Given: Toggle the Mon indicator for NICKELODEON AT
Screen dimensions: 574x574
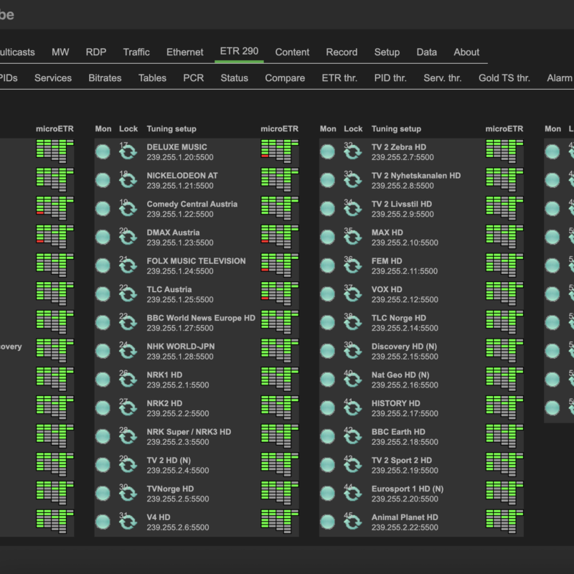Looking at the screenshot, I should 103,180.
